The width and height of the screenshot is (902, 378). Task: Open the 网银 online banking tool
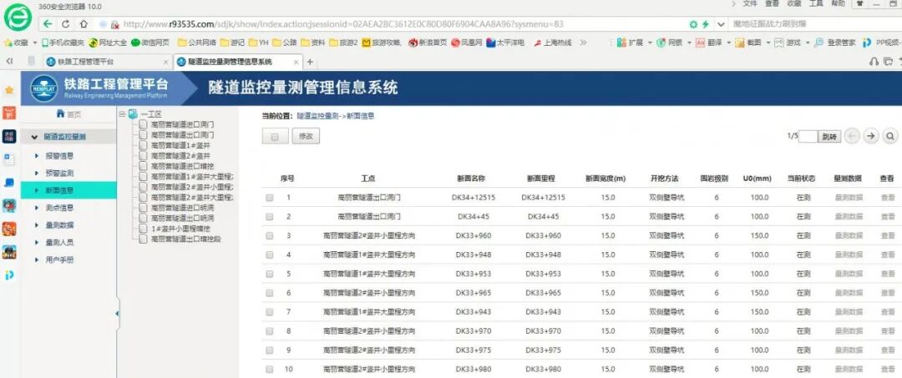coord(661,43)
